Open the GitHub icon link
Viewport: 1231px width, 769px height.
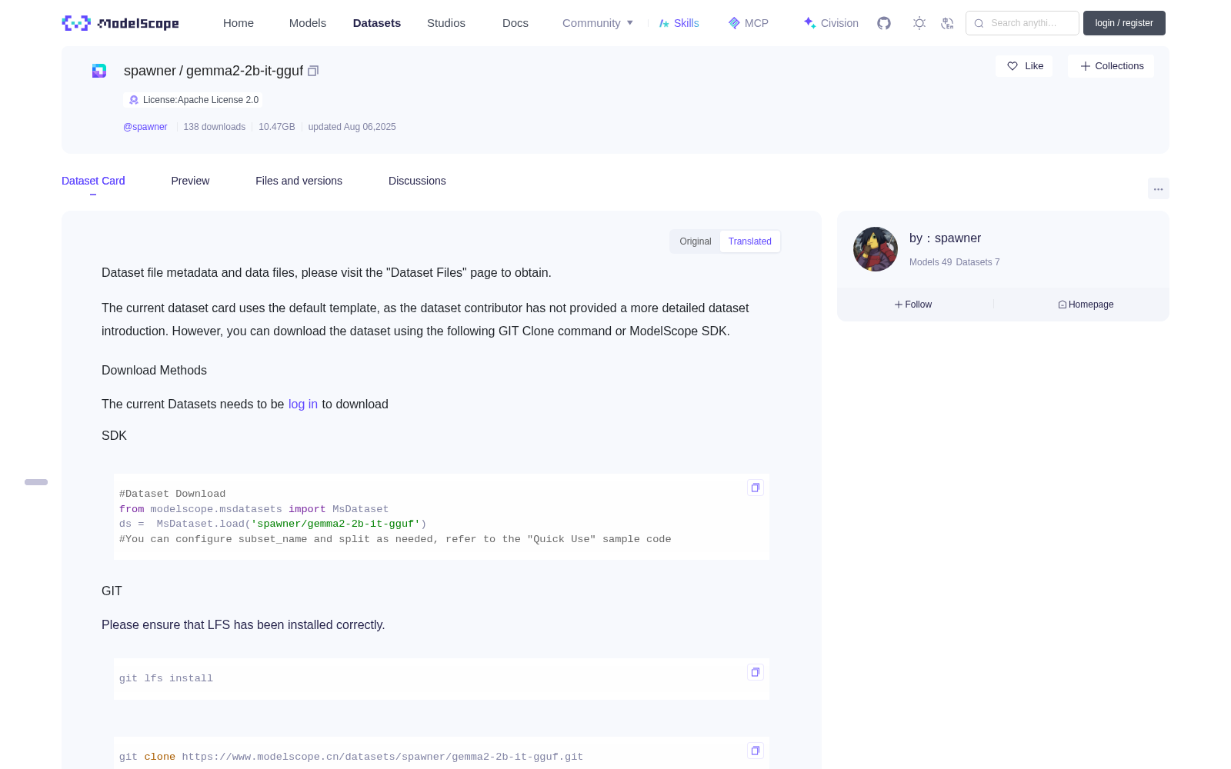point(884,23)
